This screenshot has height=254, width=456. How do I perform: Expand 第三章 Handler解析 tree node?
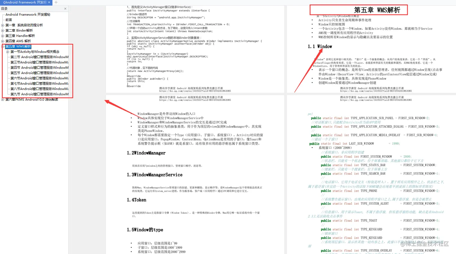click(x=3, y=36)
